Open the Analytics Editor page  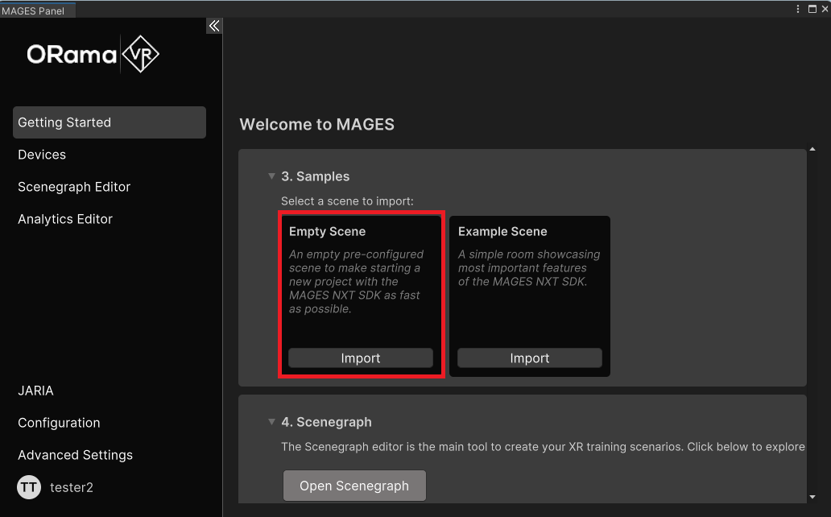pos(65,219)
